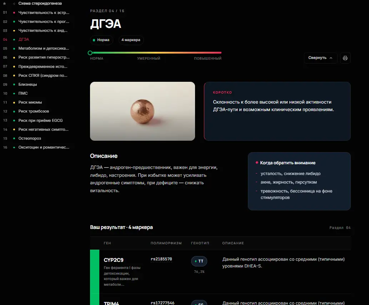Click the 4 маркера badge
The height and width of the screenshot is (305, 369).
tap(131, 40)
